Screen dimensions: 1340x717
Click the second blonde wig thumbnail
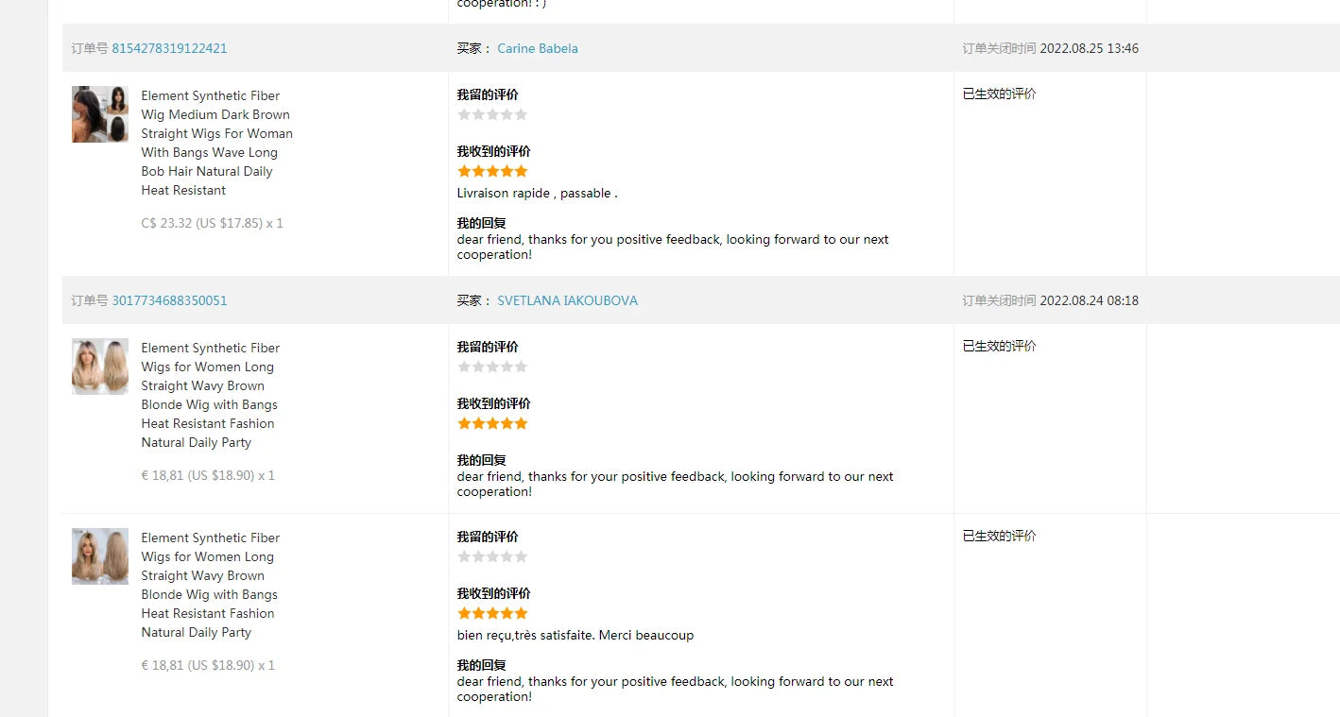click(x=100, y=556)
